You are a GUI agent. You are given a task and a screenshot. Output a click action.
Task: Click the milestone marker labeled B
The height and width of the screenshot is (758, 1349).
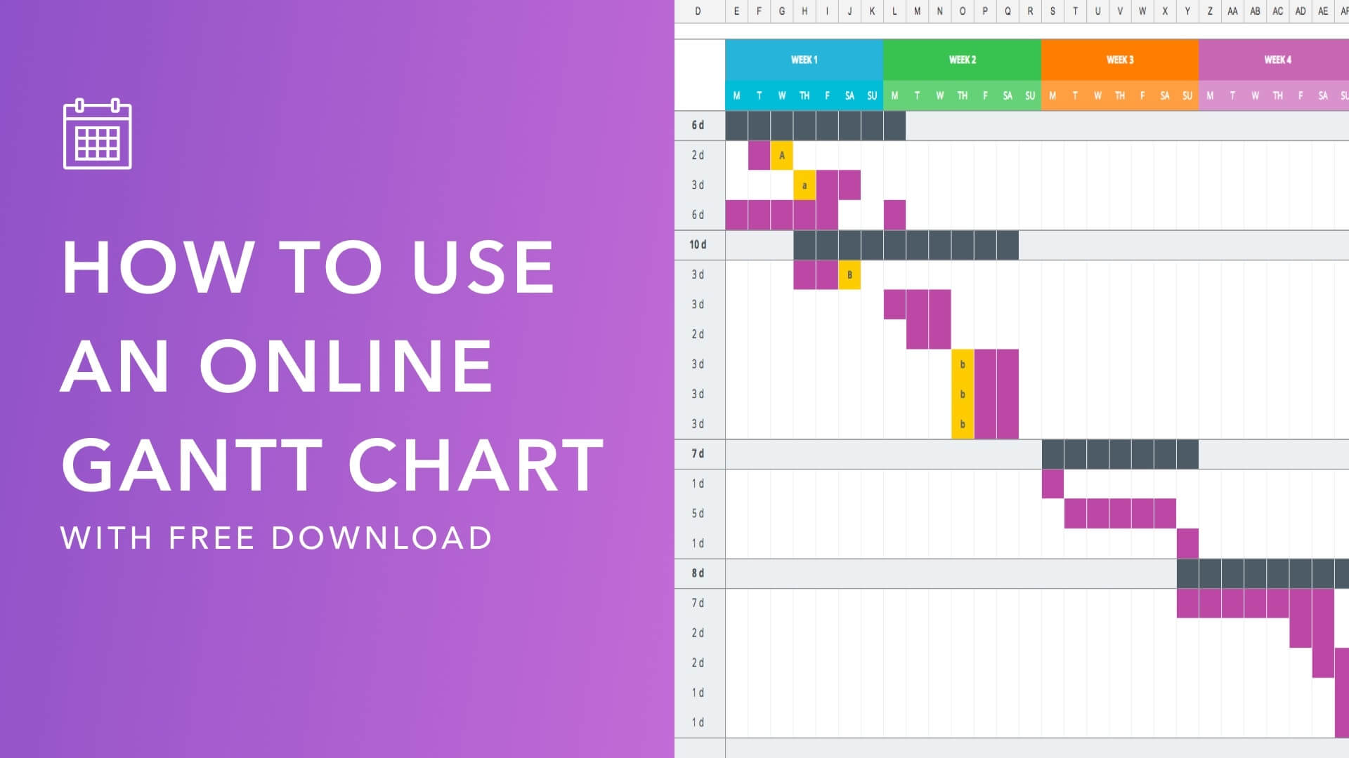[848, 275]
